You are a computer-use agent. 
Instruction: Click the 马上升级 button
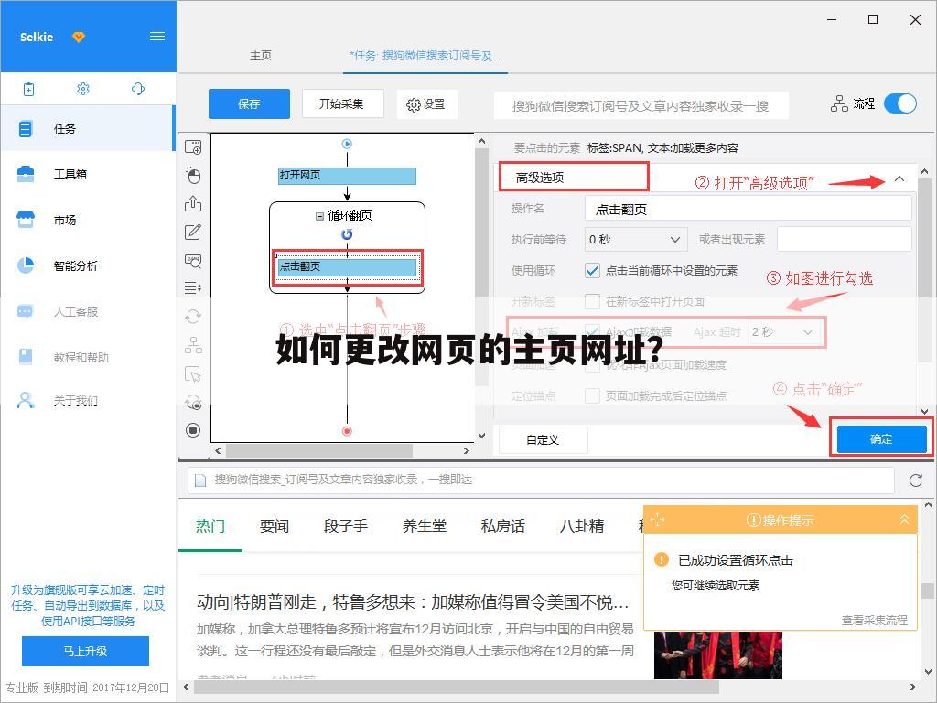(x=85, y=651)
